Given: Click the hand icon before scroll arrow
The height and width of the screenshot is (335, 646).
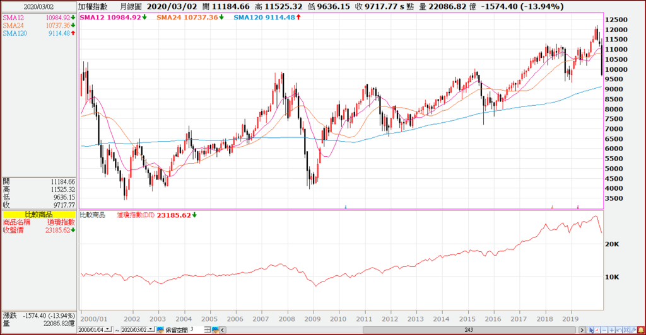Looking at the screenshot, I should pyautogui.click(x=216, y=330).
